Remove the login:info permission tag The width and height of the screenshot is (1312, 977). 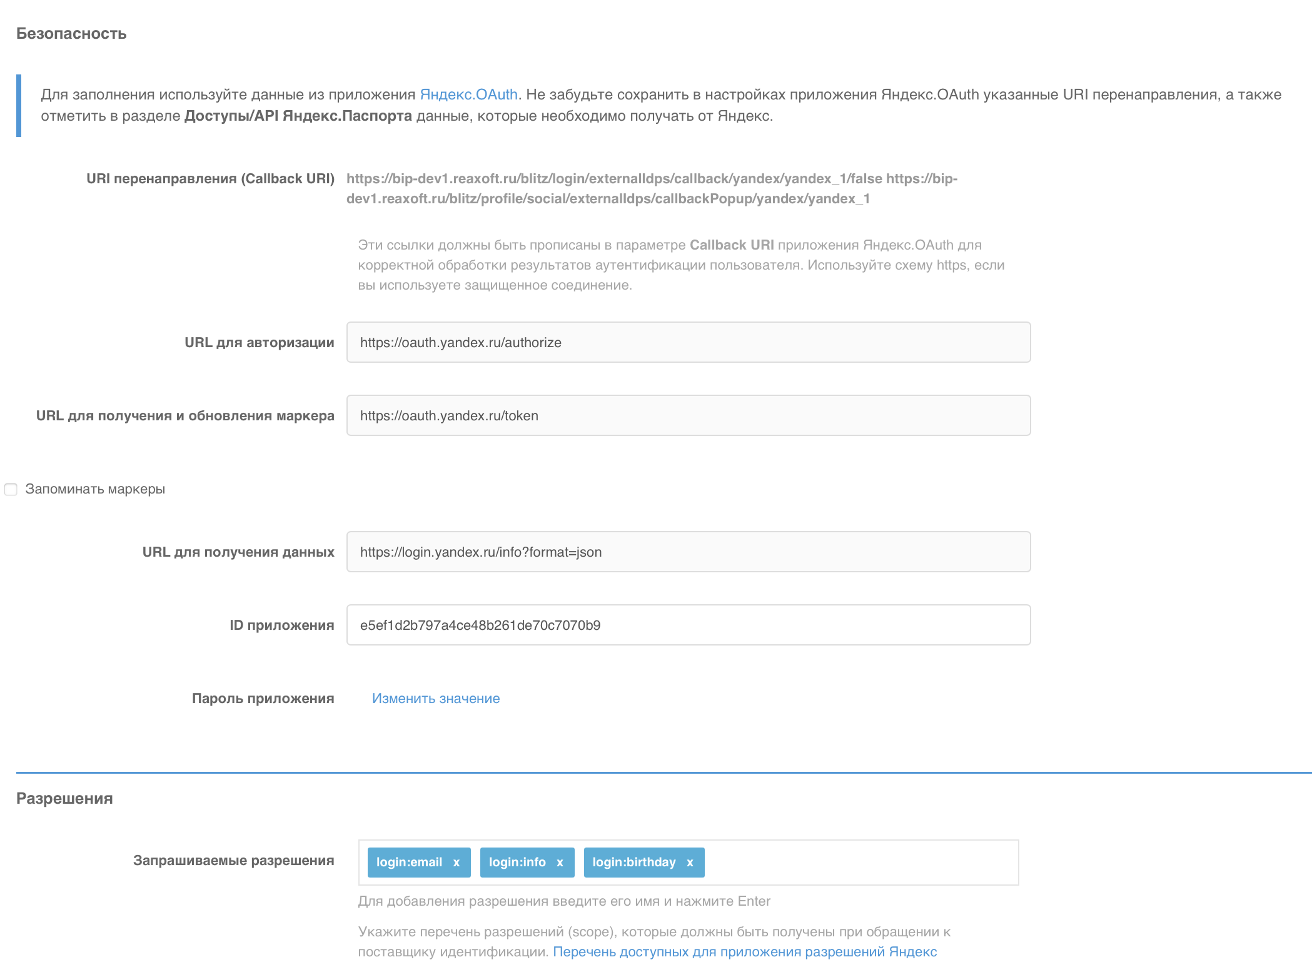coord(561,862)
